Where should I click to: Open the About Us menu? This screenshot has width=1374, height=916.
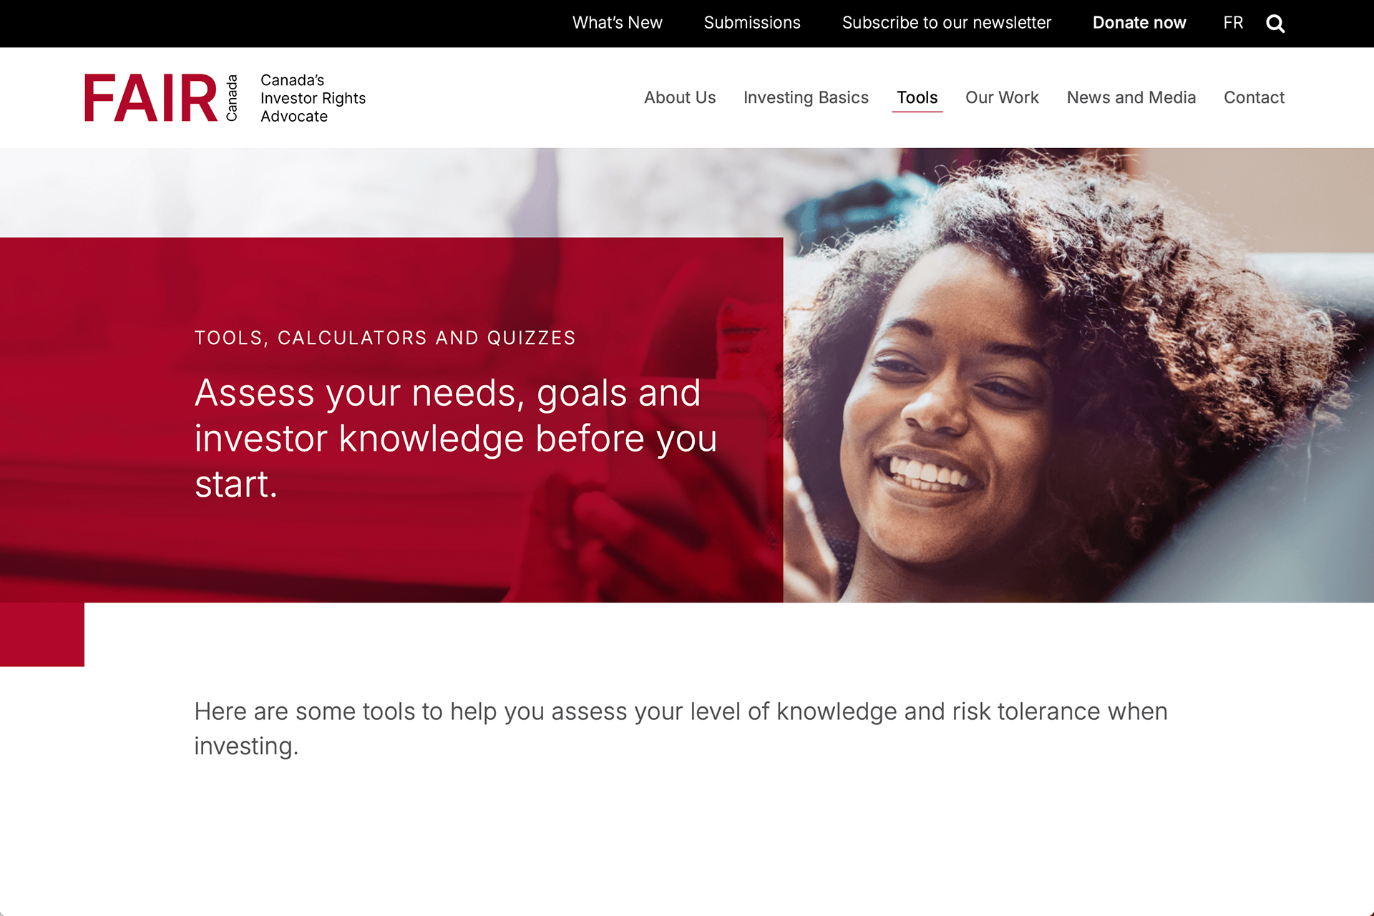(679, 97)
